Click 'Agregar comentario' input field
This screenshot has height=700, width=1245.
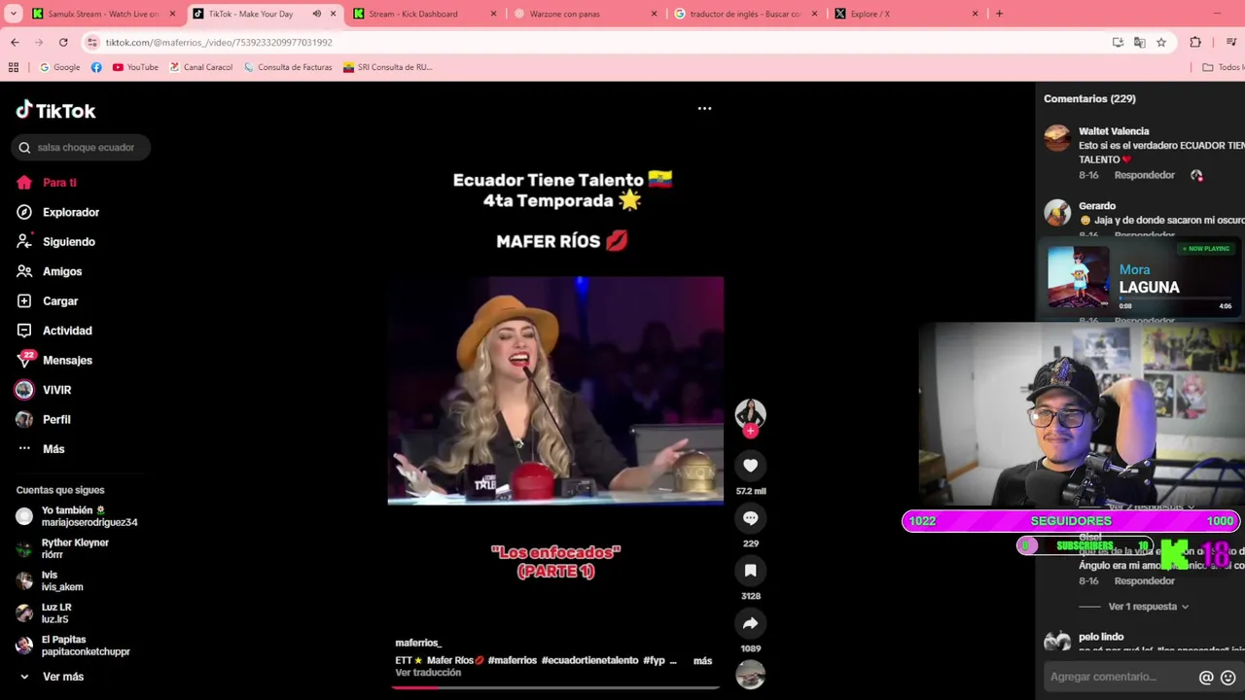[x=1120, y=677]
